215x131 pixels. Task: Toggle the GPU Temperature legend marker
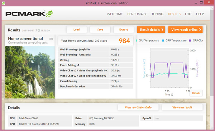163,40
